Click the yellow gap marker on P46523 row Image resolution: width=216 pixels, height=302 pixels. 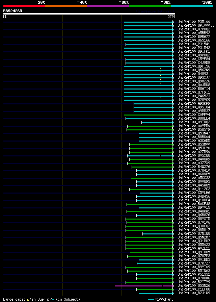click(161, 98)
